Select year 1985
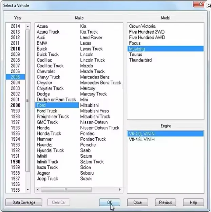This screenshot has width=211, height=212. (15, 190)
